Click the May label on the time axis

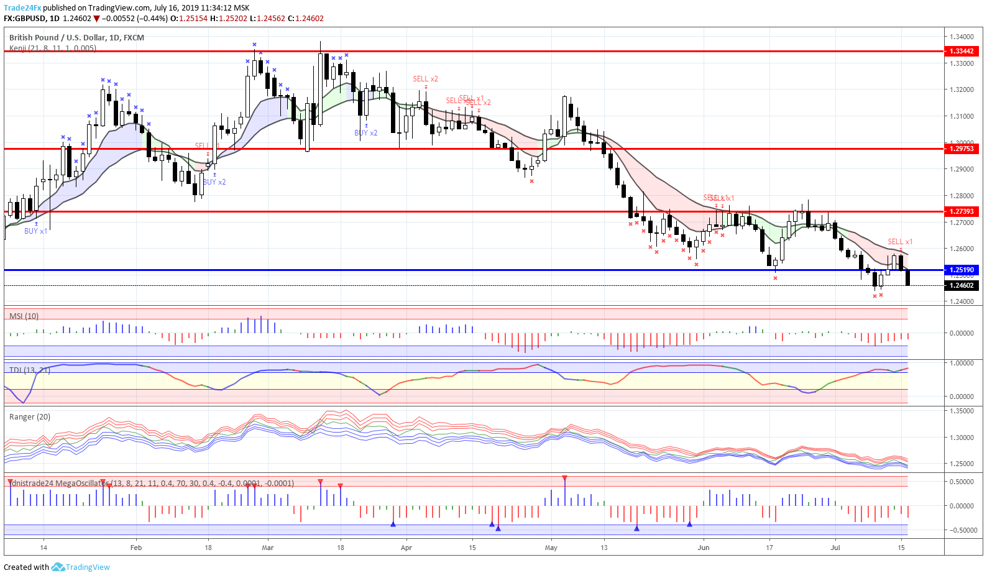pyautogui.click(x=551, y=548)
